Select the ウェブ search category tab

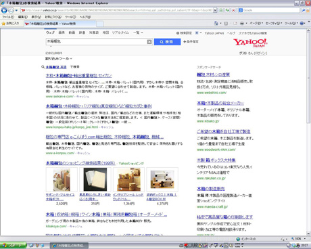point(50,32)
